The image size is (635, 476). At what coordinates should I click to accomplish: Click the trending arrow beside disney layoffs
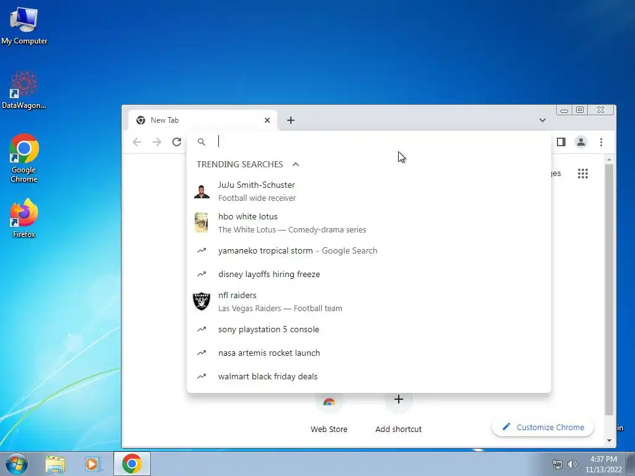[202, 274]
